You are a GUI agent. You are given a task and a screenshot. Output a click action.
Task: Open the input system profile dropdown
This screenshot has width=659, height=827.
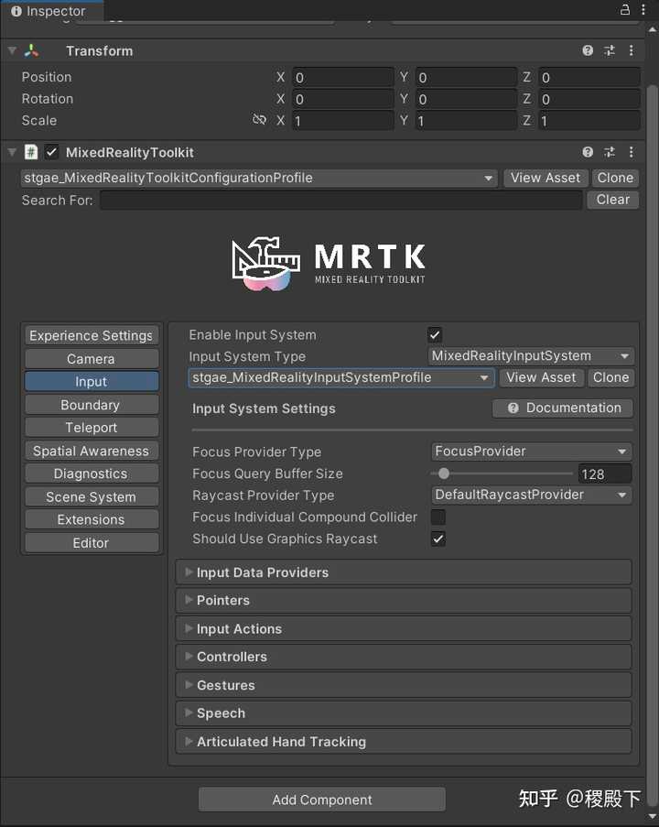(341, 377)
